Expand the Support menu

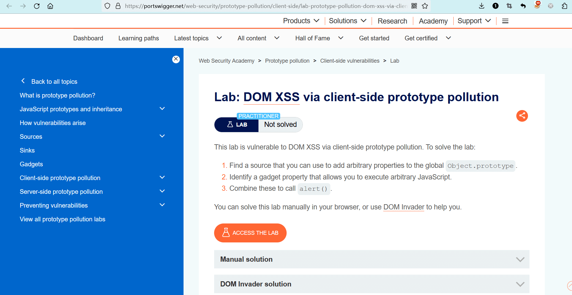click(x=474, y=21)
